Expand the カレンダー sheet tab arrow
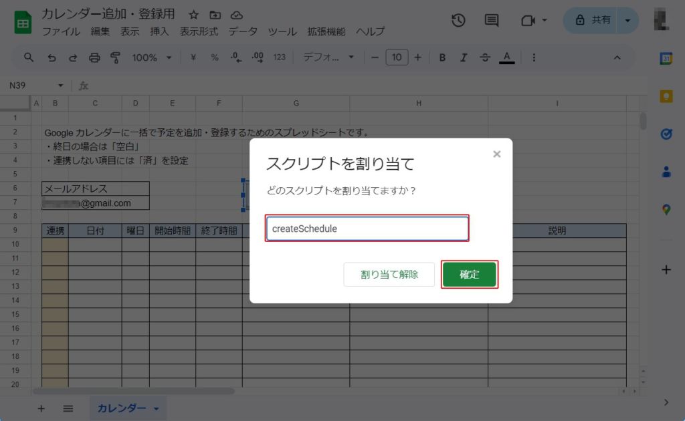This screenshot has width=685, height=421. click(x=157, y=408)
